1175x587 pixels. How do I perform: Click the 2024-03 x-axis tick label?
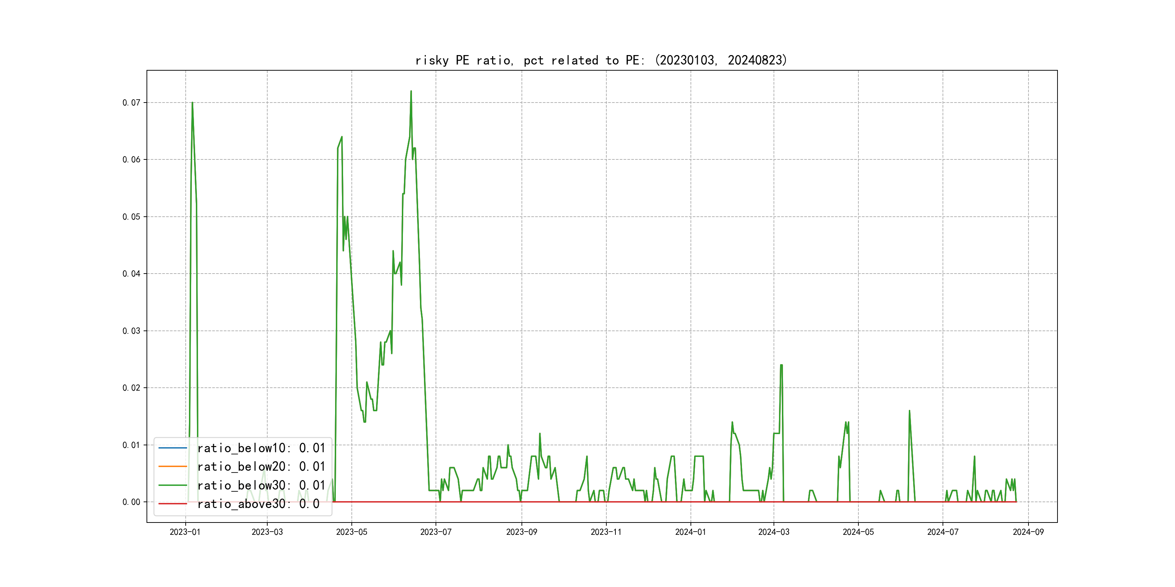point(774,532)
